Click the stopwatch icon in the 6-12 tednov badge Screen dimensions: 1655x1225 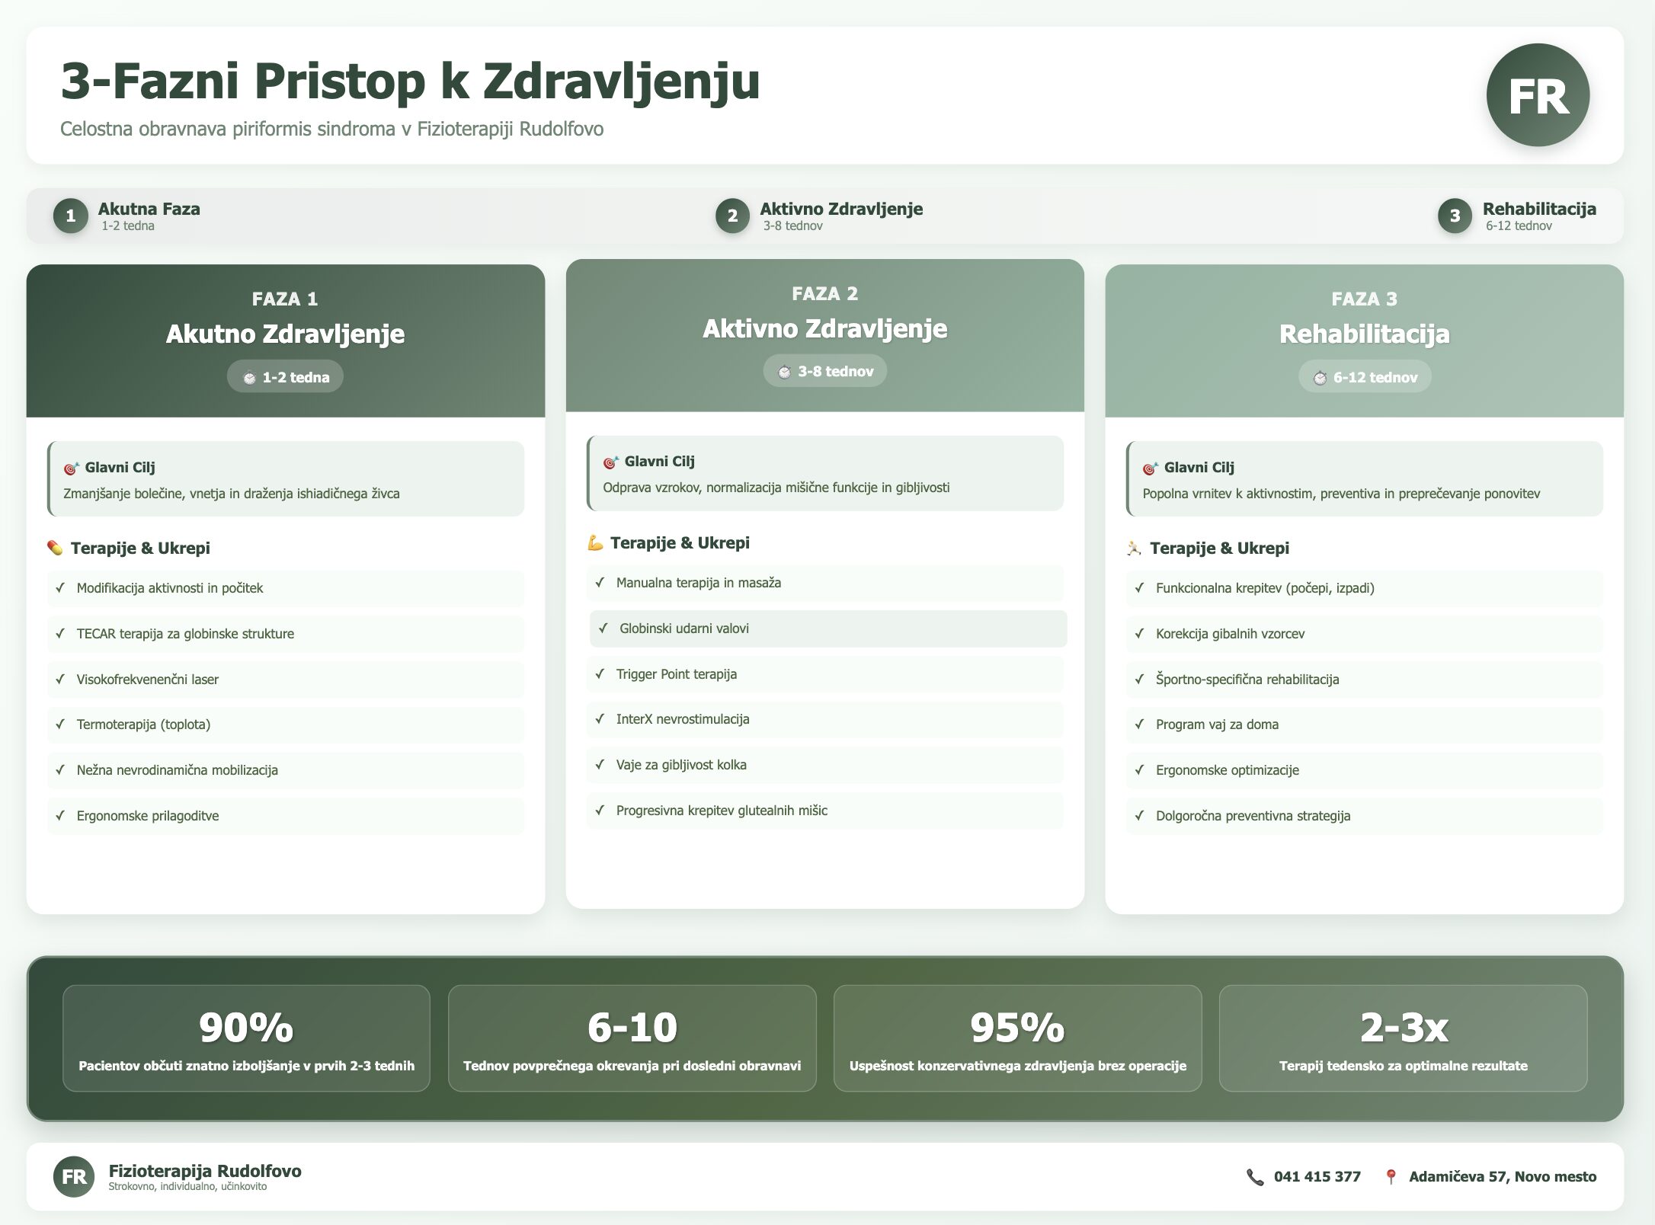(x=1320, y=377)
